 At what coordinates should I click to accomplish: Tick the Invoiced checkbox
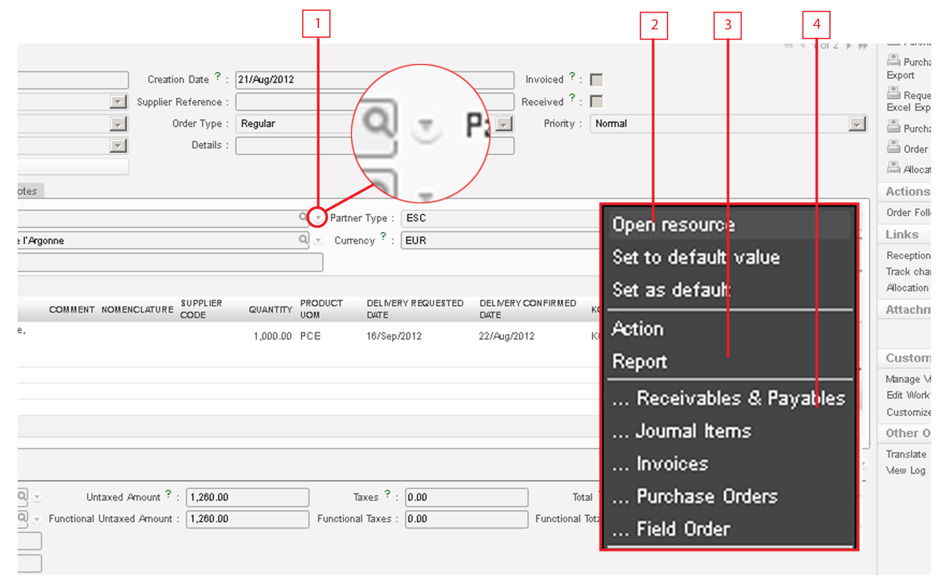(x=597, y=80)
